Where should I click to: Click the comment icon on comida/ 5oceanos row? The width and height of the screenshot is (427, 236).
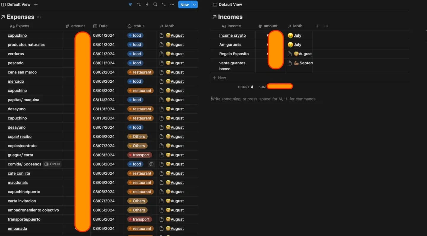151,164
